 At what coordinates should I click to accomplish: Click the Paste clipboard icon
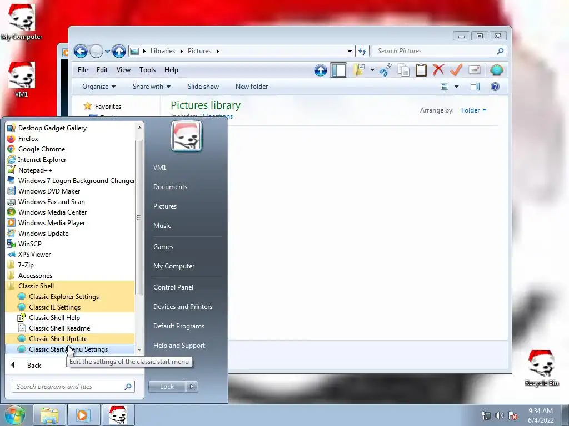(x=421, y=70)
